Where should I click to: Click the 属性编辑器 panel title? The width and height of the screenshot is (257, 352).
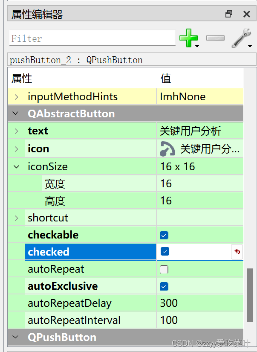click(37, 15)
